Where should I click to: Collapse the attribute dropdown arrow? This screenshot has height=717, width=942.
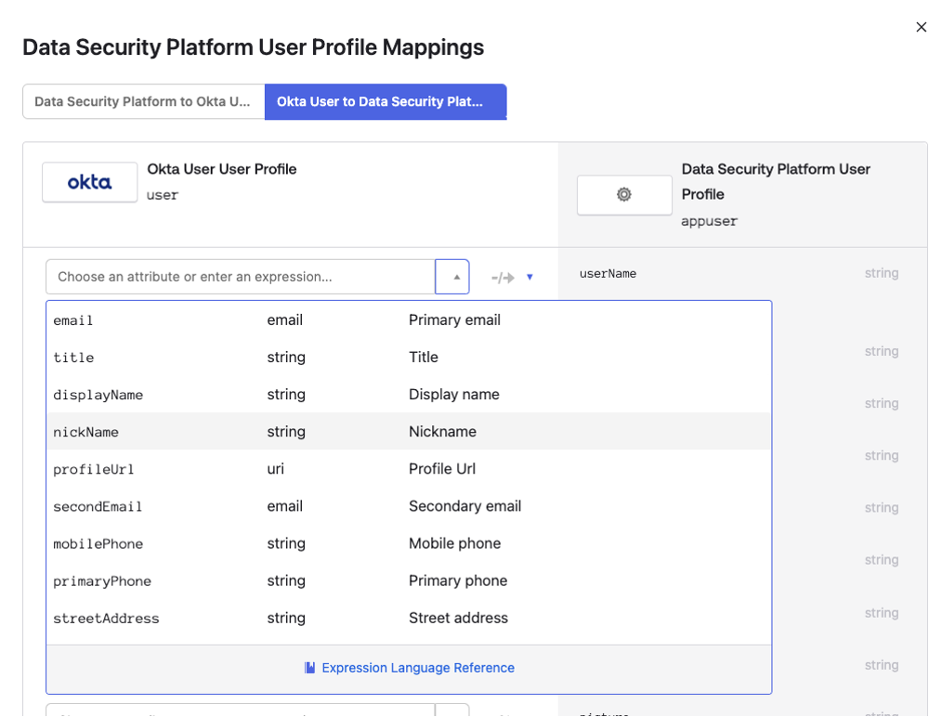coord(451,277)
